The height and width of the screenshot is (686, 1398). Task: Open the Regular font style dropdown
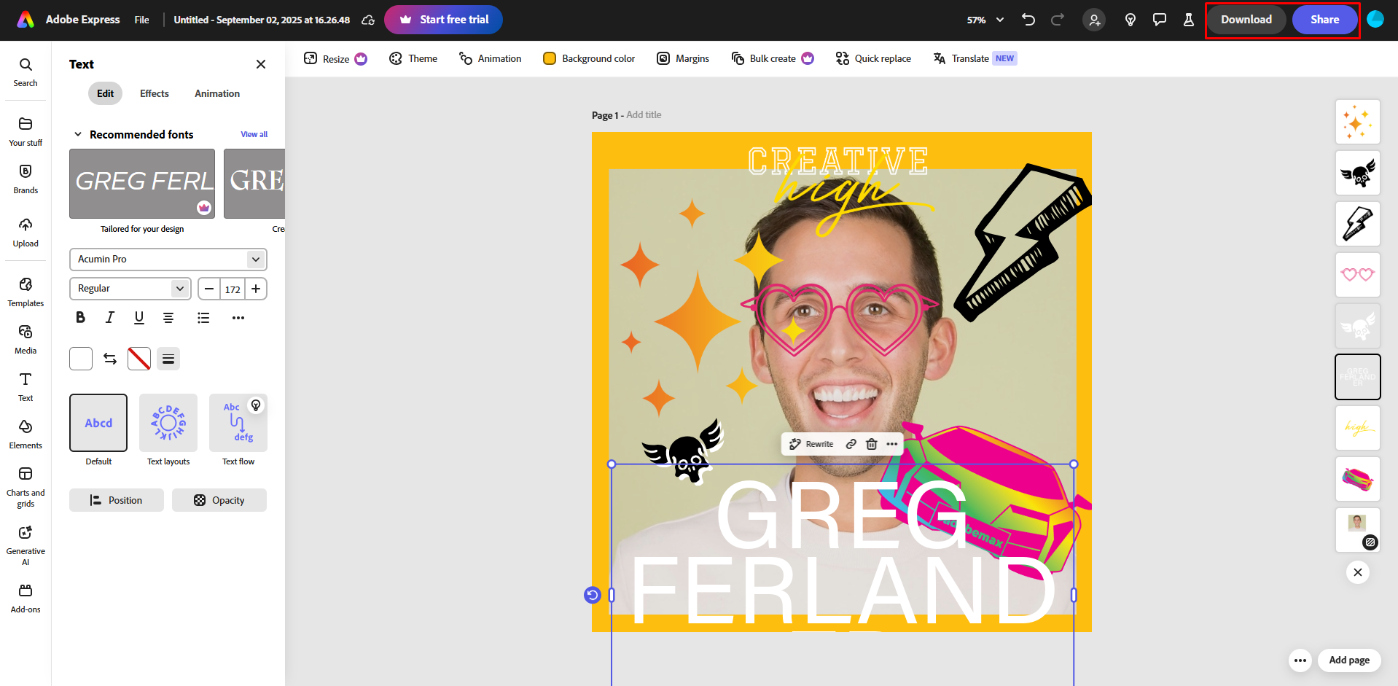(x=130, y=289)
